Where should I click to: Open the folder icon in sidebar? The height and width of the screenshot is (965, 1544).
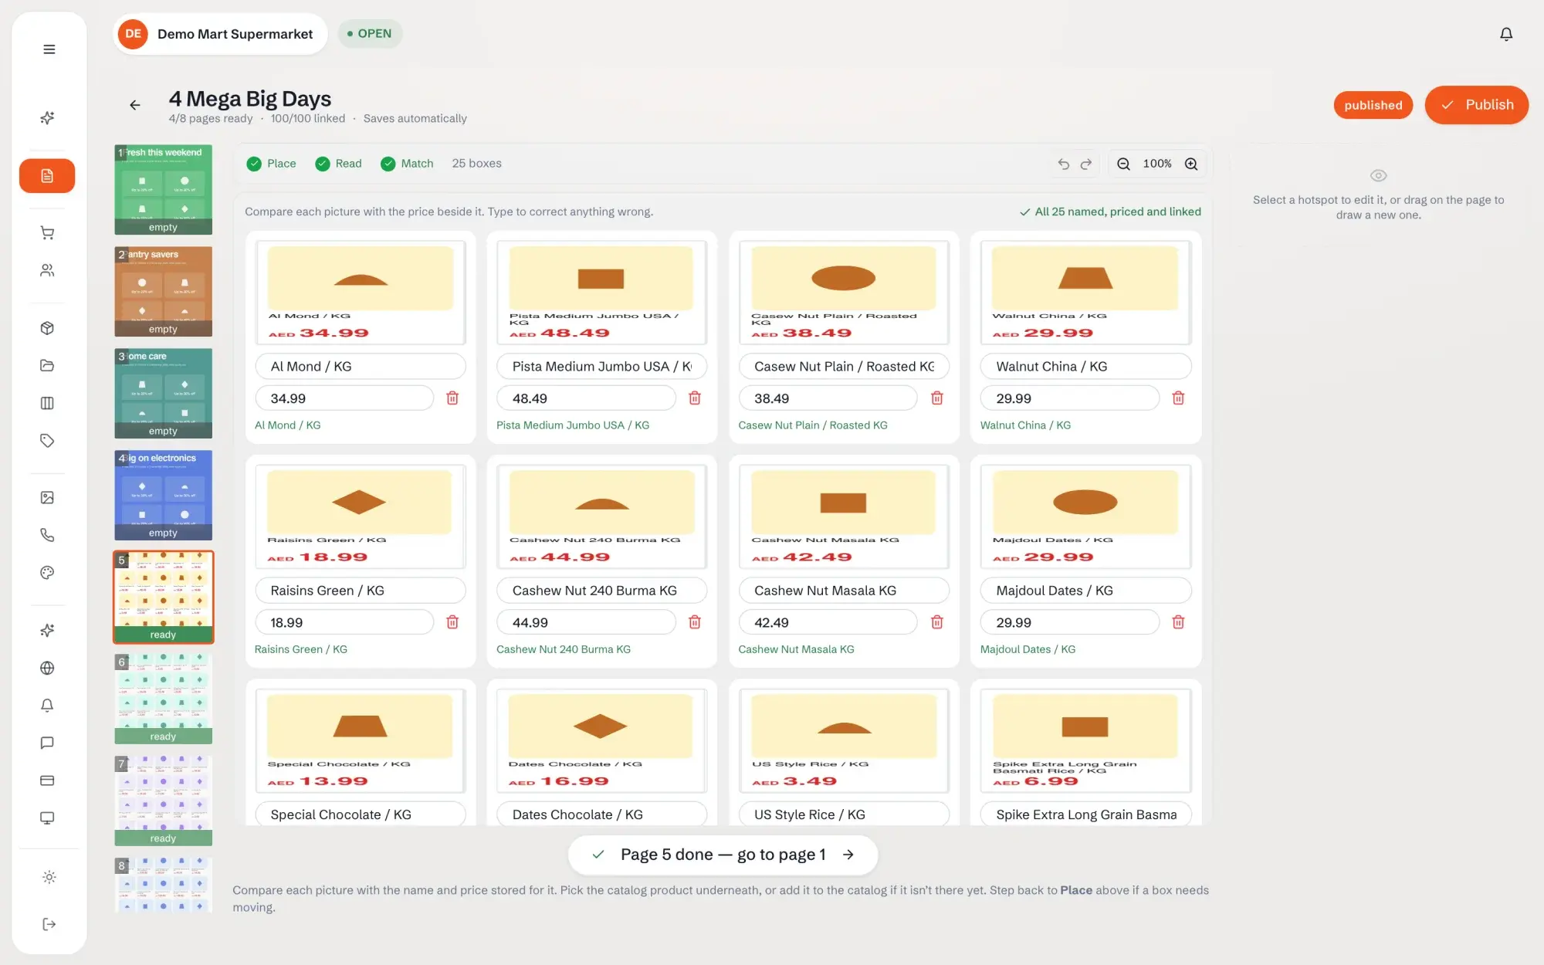47,365
